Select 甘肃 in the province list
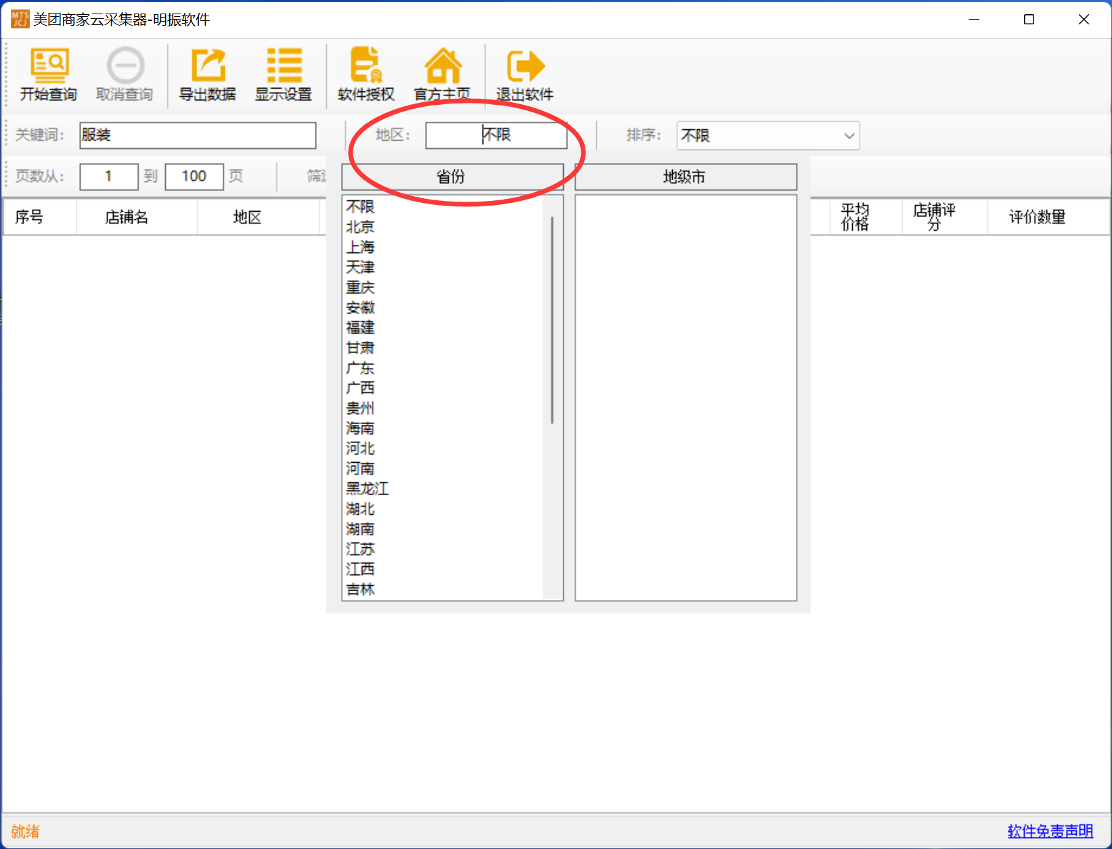This screenshot has width=1112, height=849. [x=361, y=348]
